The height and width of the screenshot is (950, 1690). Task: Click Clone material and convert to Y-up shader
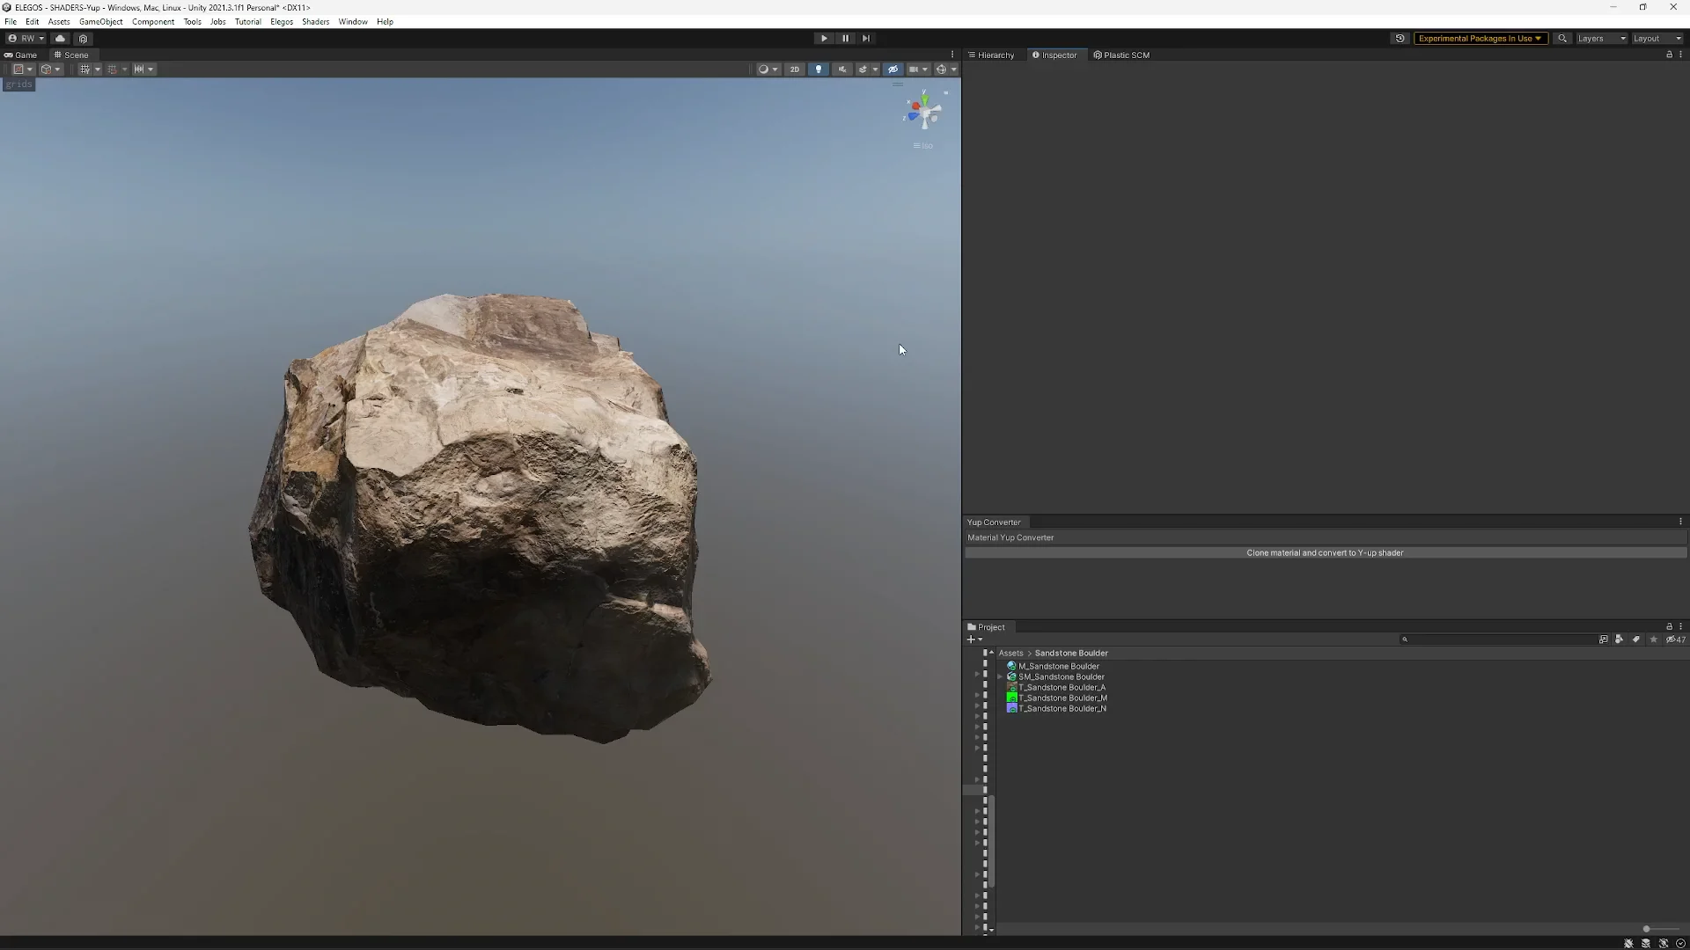1325,552
